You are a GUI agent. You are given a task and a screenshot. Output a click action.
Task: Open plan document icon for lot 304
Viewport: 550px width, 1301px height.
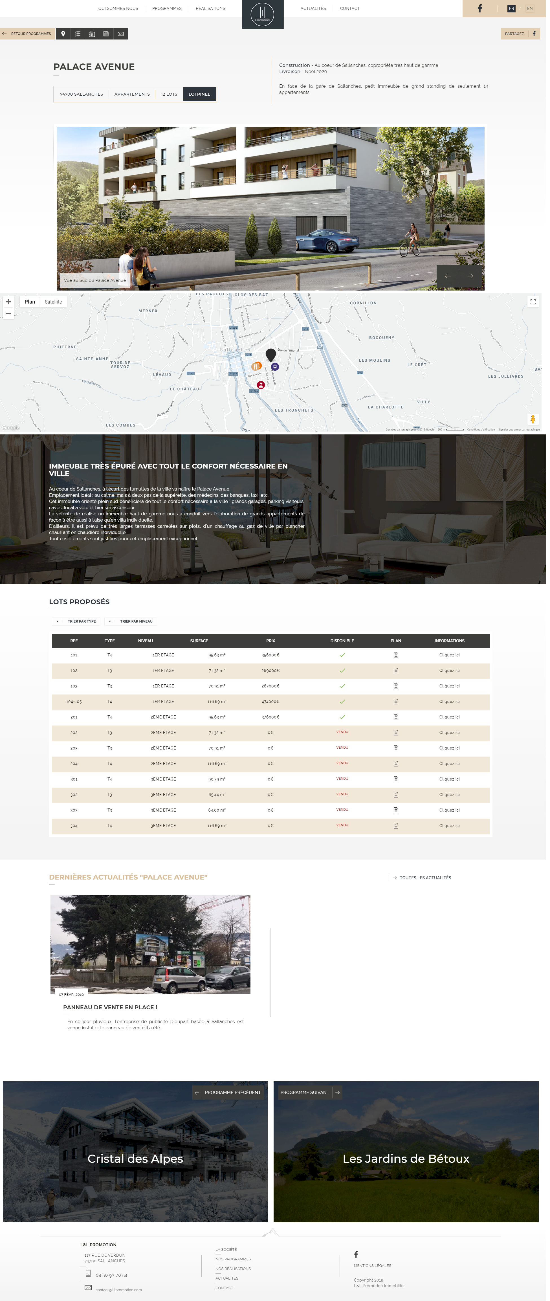tap(396, 826)
